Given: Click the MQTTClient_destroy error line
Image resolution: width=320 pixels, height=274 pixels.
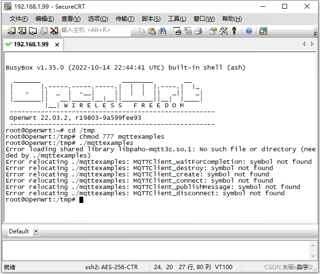Looking at the screenshot, I should [x=139, y=168].
